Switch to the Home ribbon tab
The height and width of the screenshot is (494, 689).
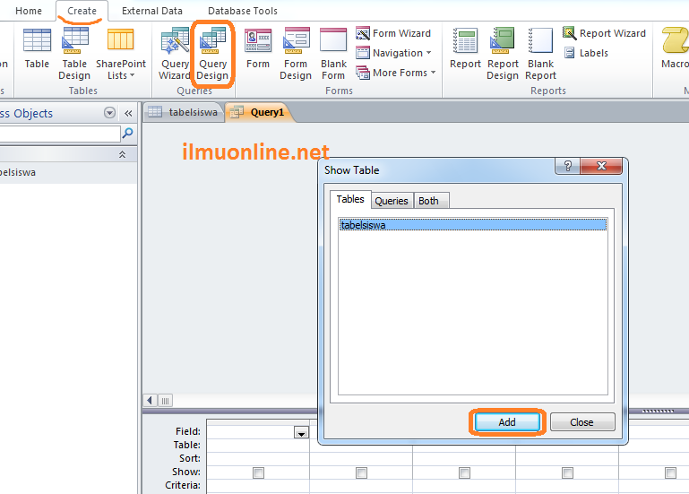click(29, 11)
